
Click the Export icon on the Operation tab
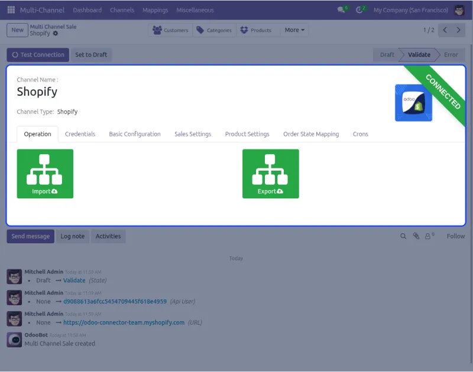[x=270, y=173]
